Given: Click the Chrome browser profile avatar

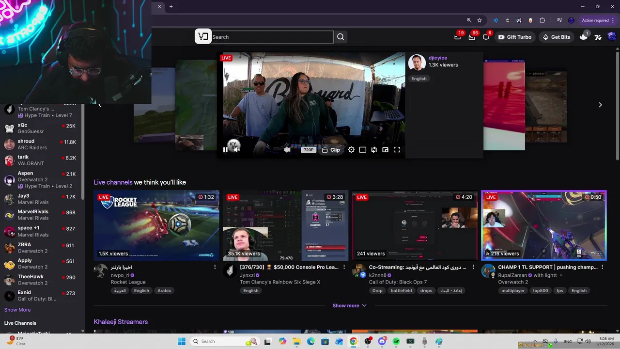Looking at the screenshot, I should 571,20.
